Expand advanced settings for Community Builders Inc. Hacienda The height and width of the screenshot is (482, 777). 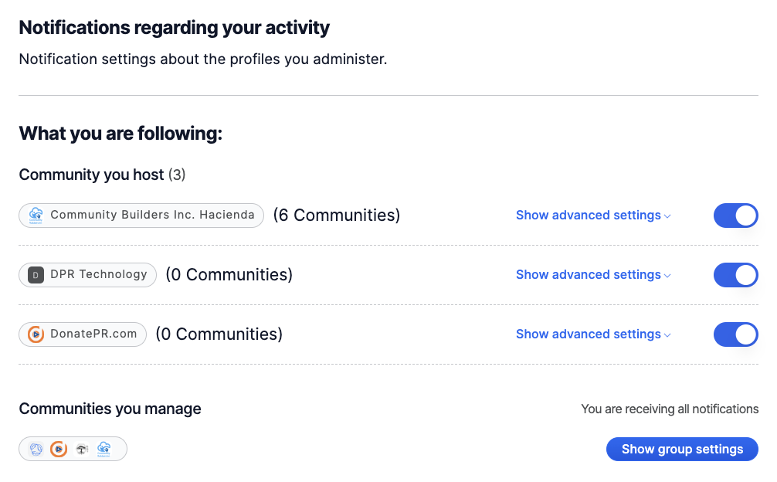[592, 216]
